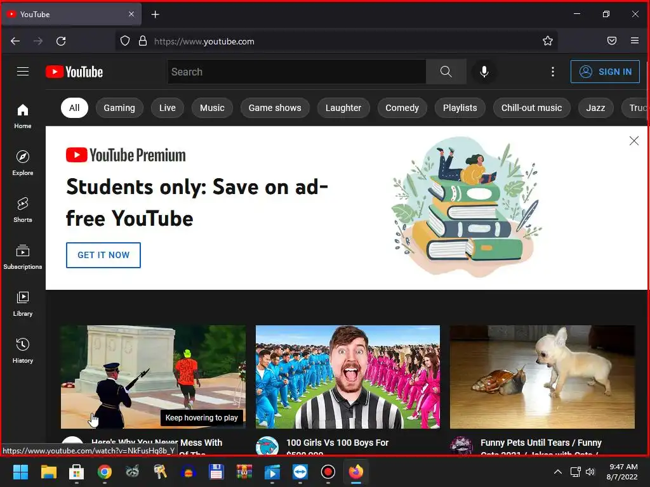Open the clock and date panel
Screen dimensions: 650x487
(623, 472)
